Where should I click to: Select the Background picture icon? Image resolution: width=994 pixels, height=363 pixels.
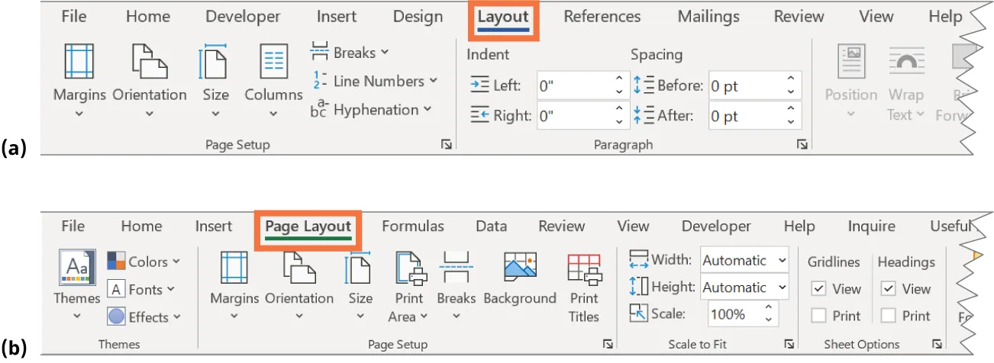520,268
